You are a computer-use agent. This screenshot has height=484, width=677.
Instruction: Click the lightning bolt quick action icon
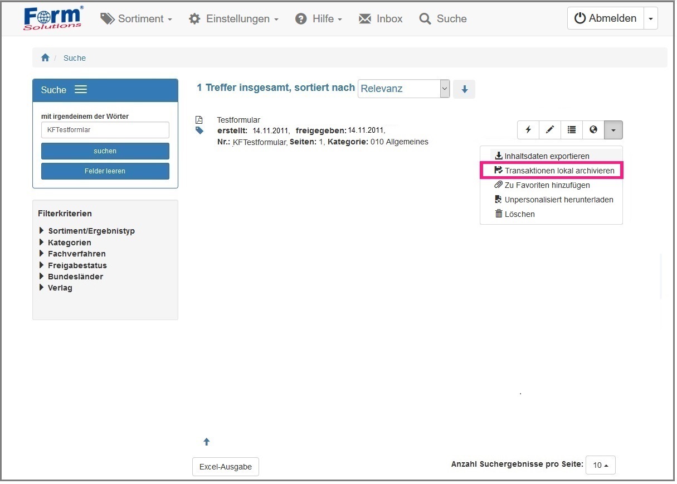(528, 130)
